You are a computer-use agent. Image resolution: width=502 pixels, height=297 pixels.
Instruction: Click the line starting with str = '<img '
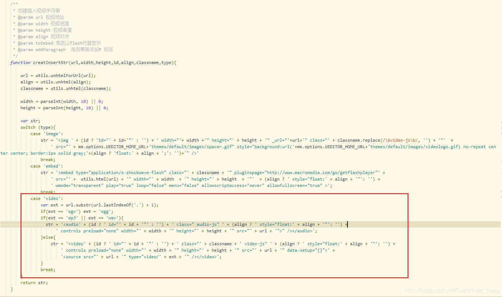[247, 140]
